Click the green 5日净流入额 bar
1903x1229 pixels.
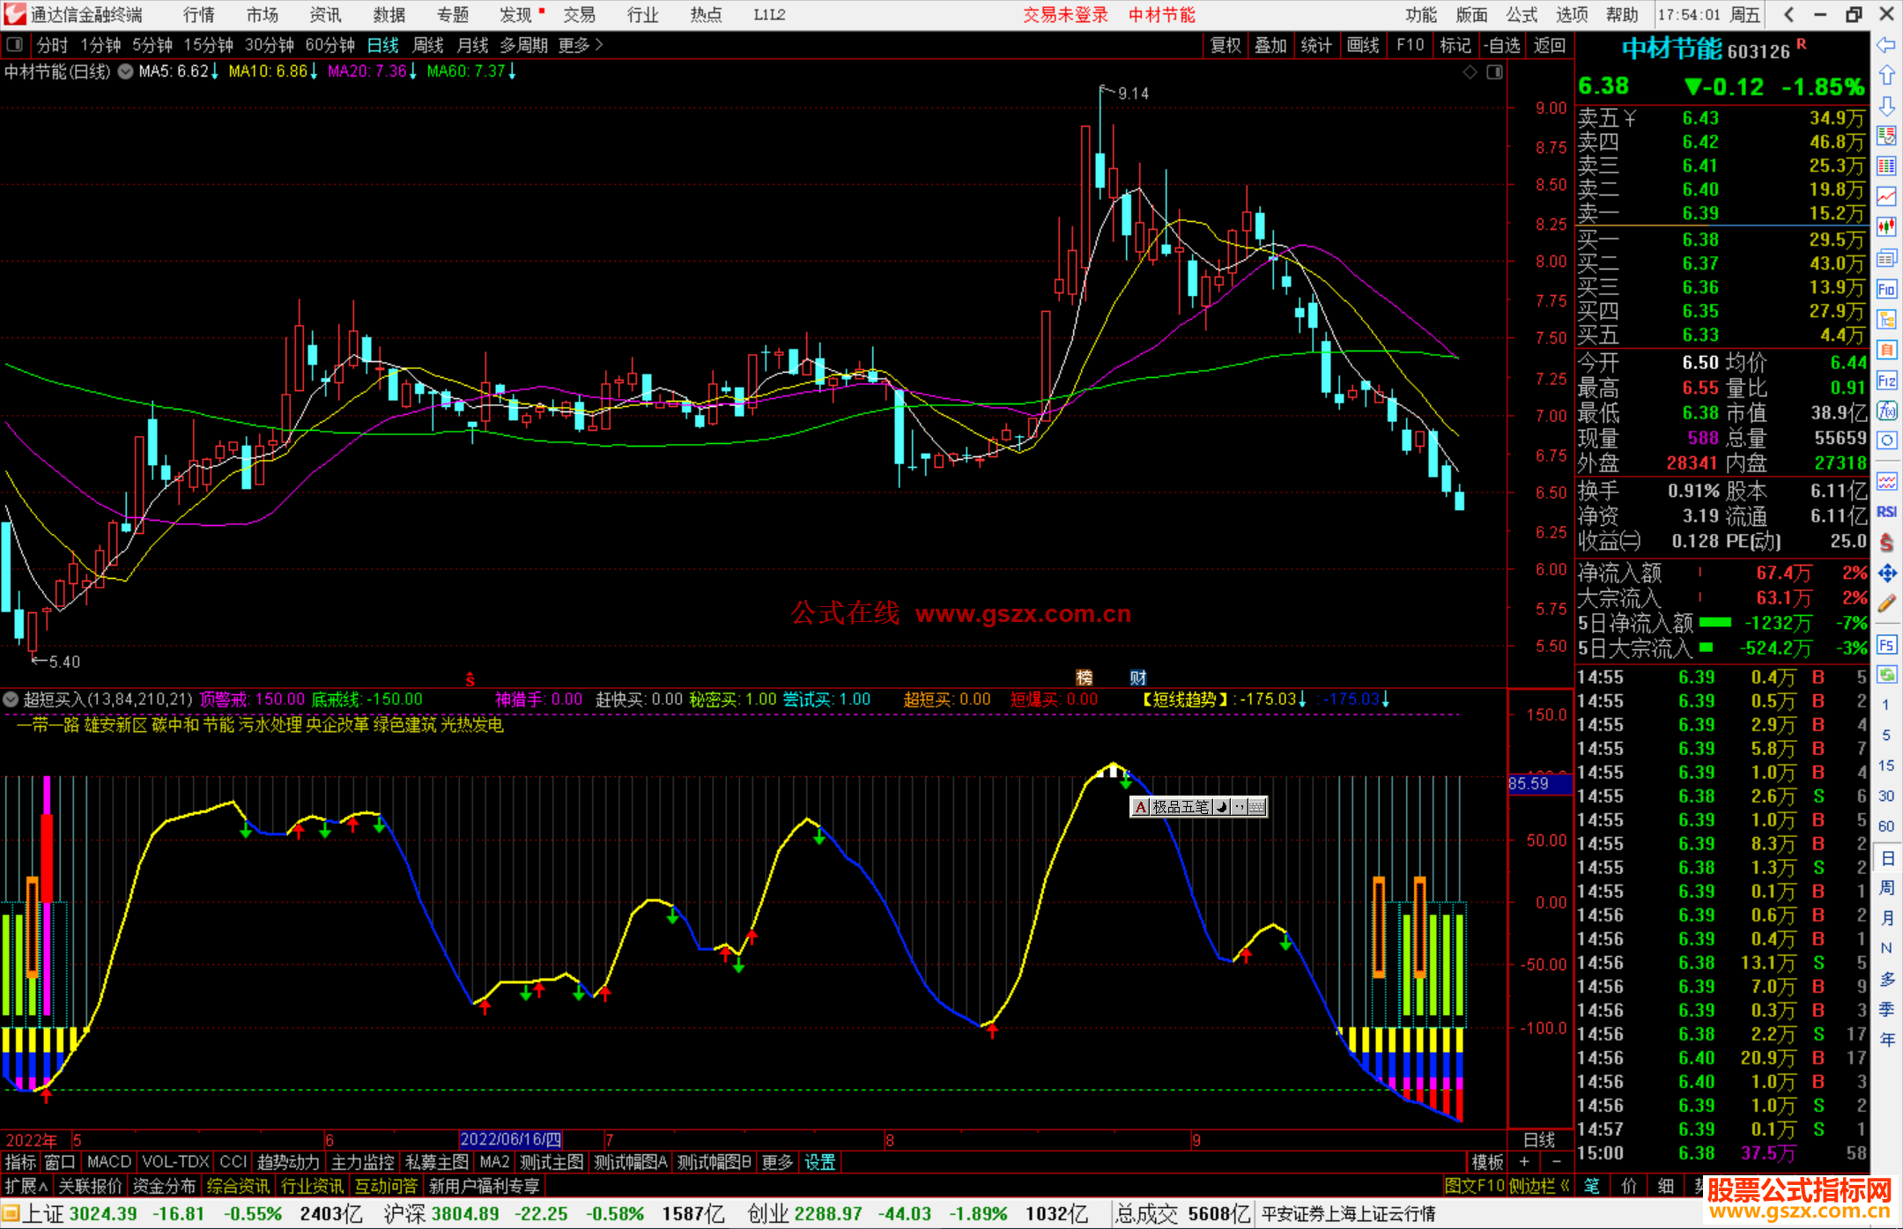point(1714,623)
